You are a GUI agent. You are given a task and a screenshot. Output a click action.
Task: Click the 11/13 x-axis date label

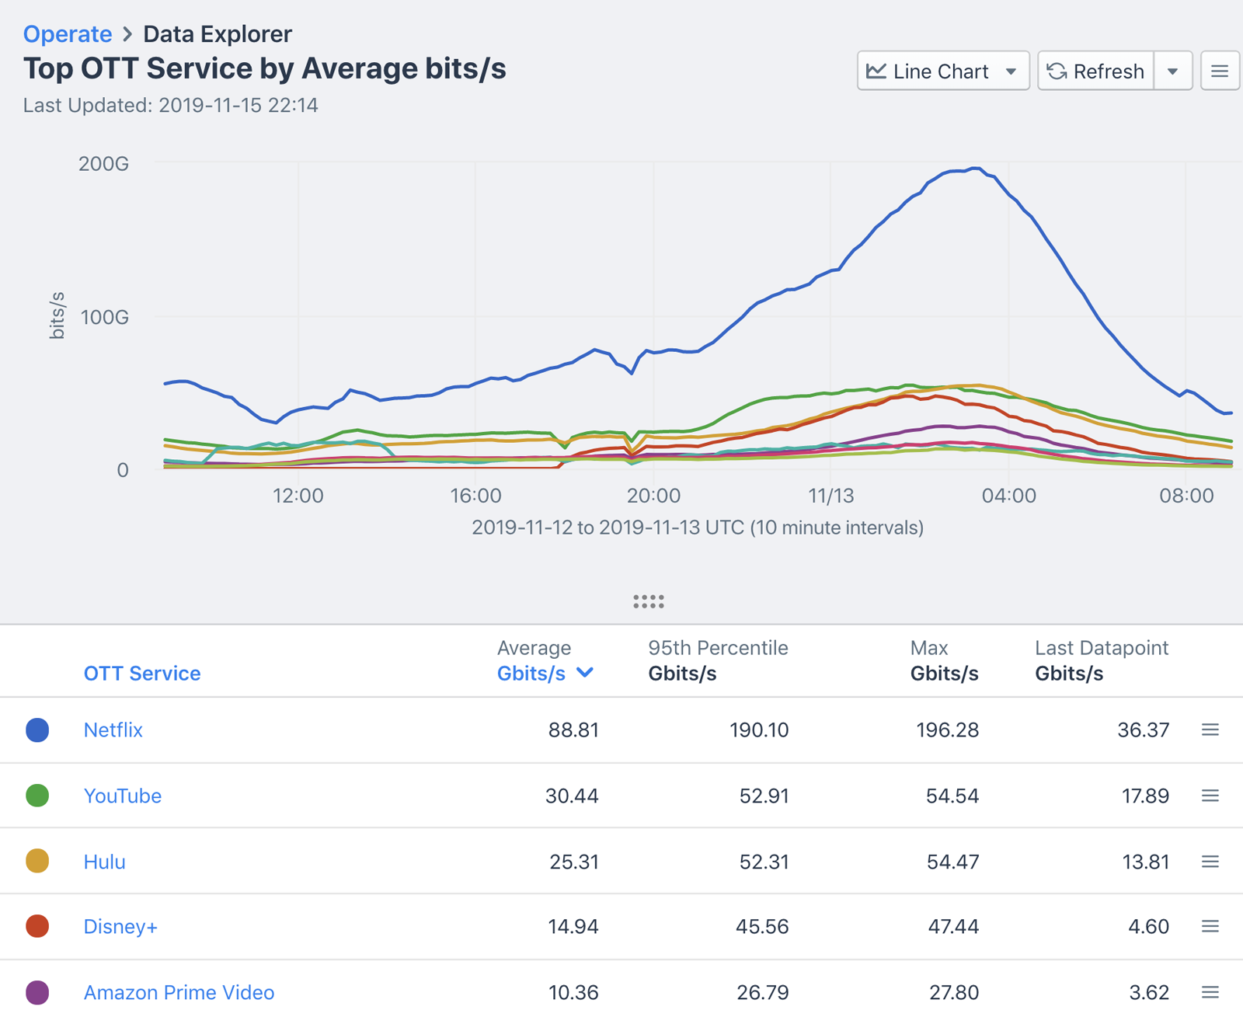click(x=830, y=496)
